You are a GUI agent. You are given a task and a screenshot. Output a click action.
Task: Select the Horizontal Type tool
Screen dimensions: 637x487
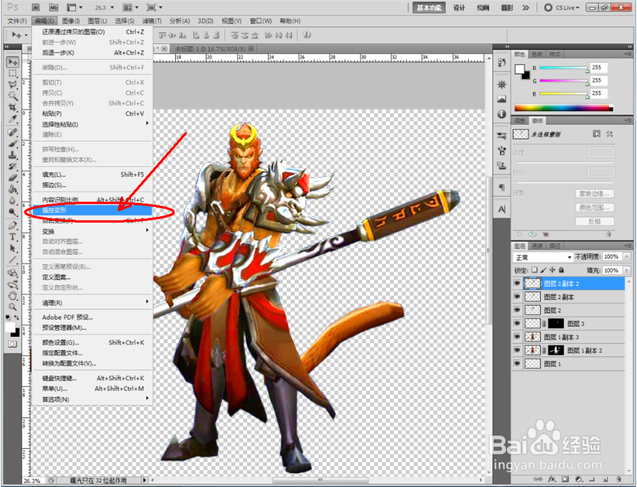coord(13,237)
